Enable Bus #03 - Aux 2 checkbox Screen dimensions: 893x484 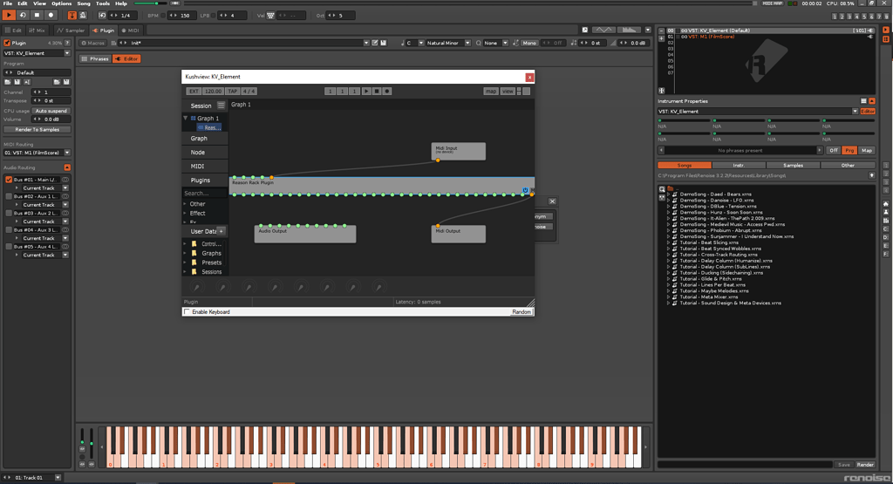[9, 213]
